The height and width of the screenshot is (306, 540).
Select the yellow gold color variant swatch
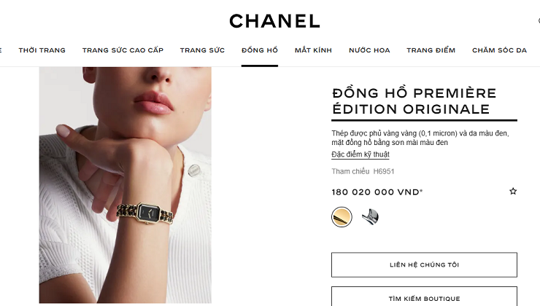pos(342,217)
